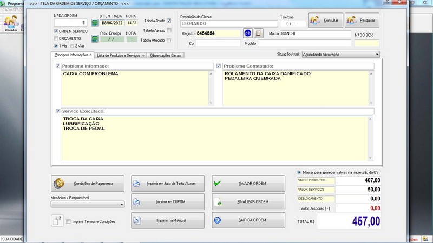Click the Pesquisar button
This screenshot has width=433, height=243.
coord(362,20)
